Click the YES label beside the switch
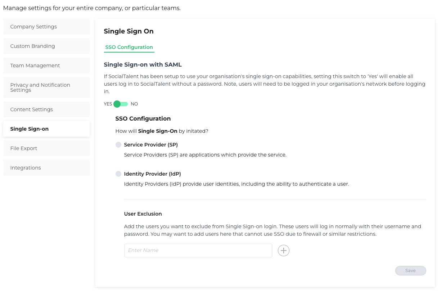446x293 pixels. [x=108, y=104]
